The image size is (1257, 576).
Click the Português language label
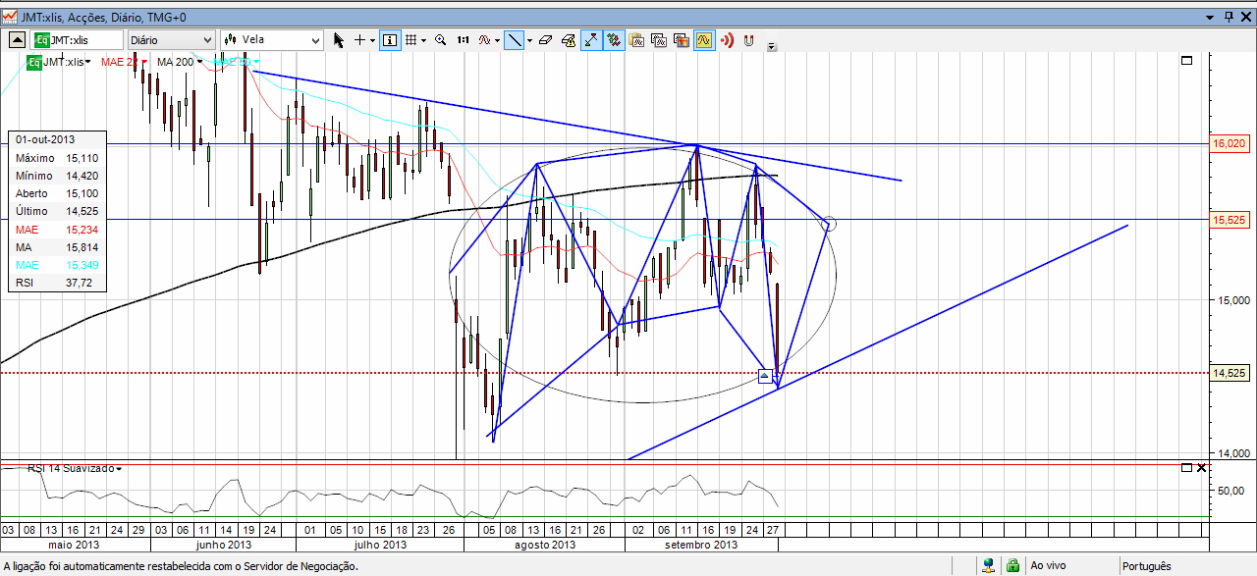(1146, 566)
